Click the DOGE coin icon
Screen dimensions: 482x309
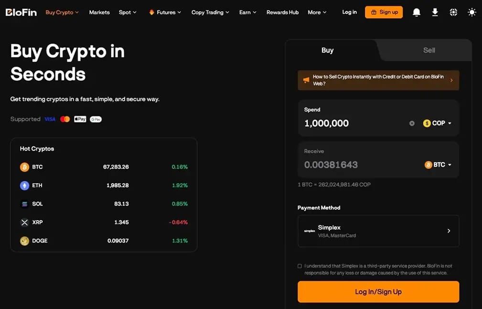24,241
